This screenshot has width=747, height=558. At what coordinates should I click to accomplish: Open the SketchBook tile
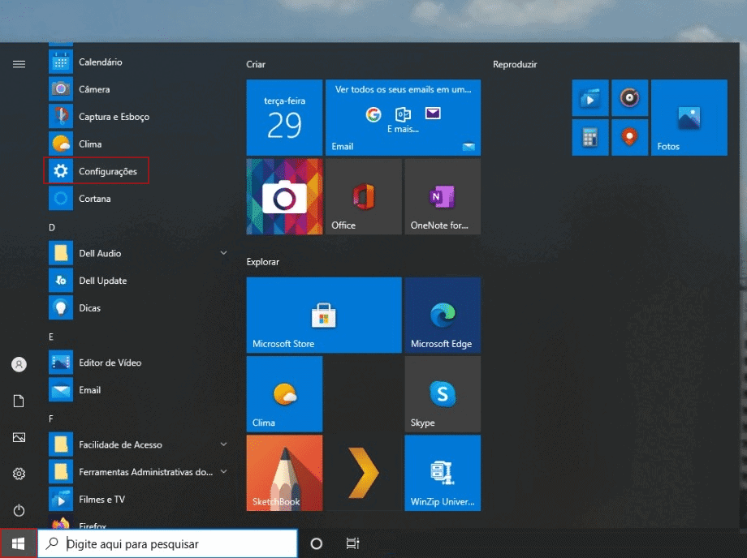click(x=284, y=473)
